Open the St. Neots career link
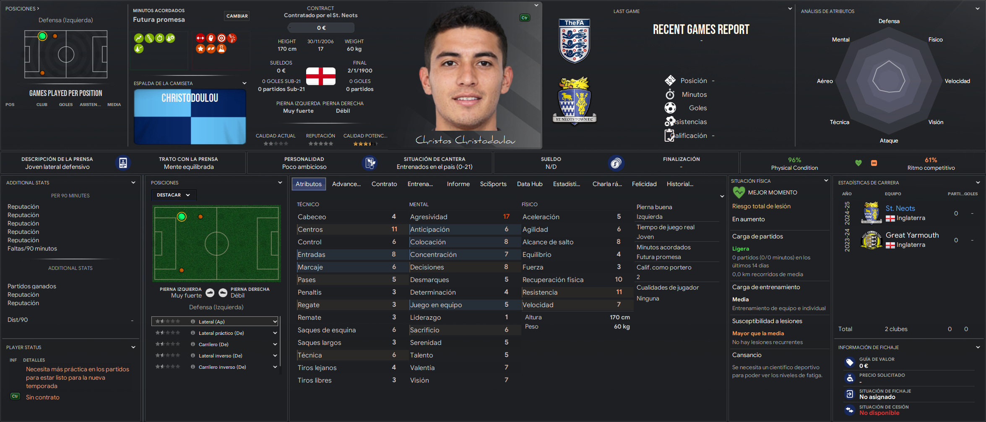The height and width of the screenshot is (422, 986). pyautogui.click(x=900, y=208)
